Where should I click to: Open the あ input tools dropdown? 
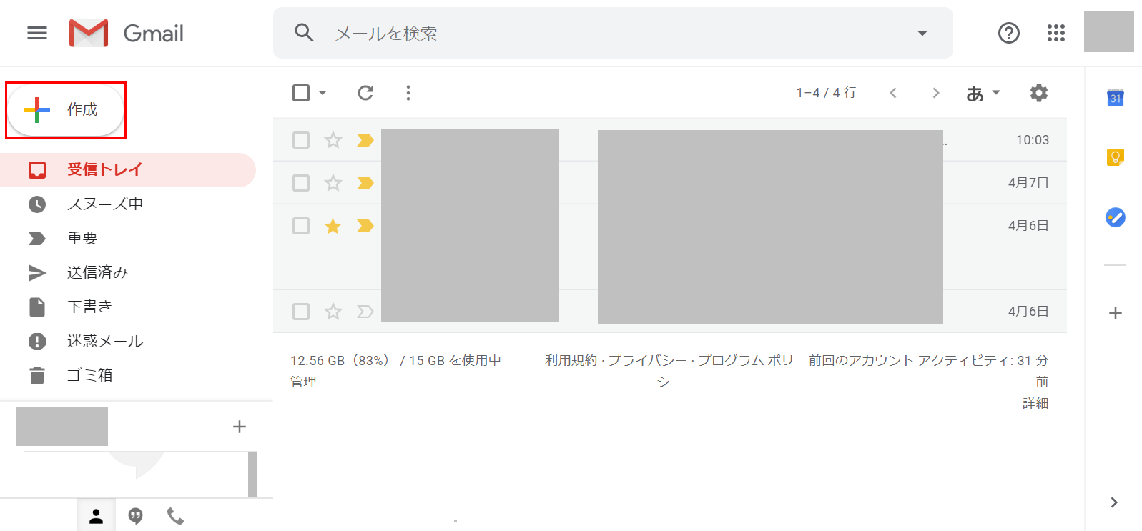tap(983, 94)
